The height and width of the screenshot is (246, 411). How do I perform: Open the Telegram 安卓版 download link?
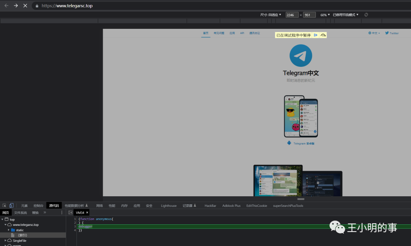click(x=304, y=143)
